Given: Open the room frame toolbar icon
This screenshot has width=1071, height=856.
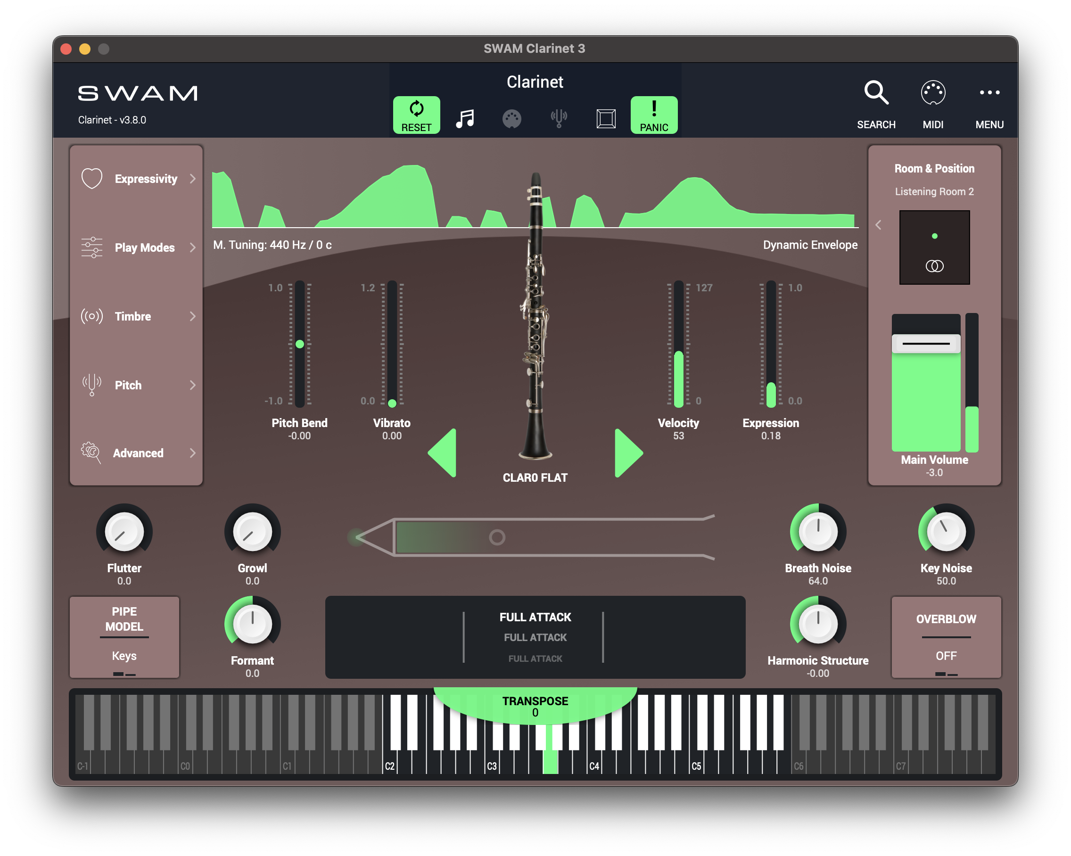Looking at the screenshot, I should [606, 119].
